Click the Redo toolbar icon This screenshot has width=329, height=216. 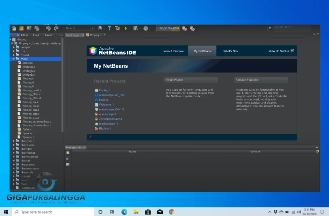55,28
